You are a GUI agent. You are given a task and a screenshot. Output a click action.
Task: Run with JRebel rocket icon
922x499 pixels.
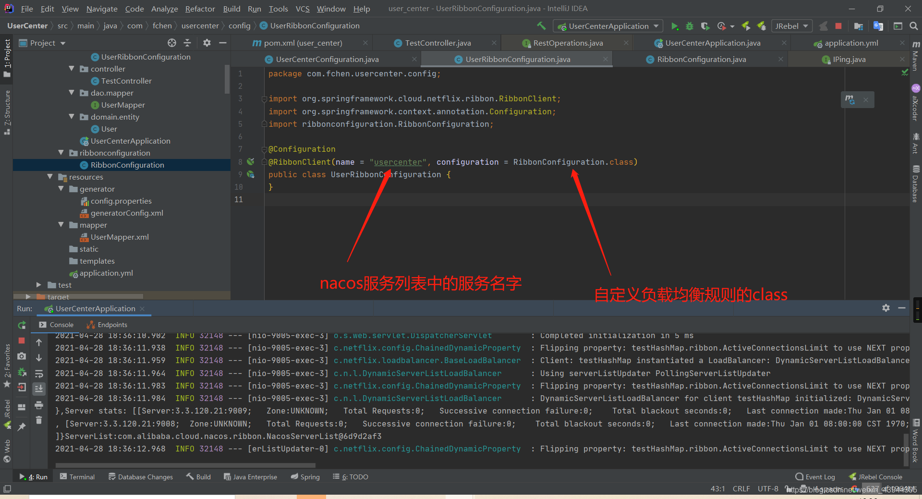pyautogui.click(x=746, y=26)
